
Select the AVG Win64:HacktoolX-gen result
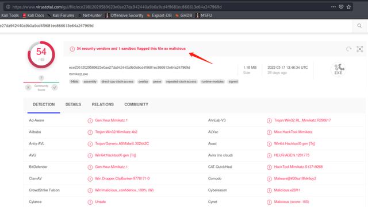tap(116, 155)
